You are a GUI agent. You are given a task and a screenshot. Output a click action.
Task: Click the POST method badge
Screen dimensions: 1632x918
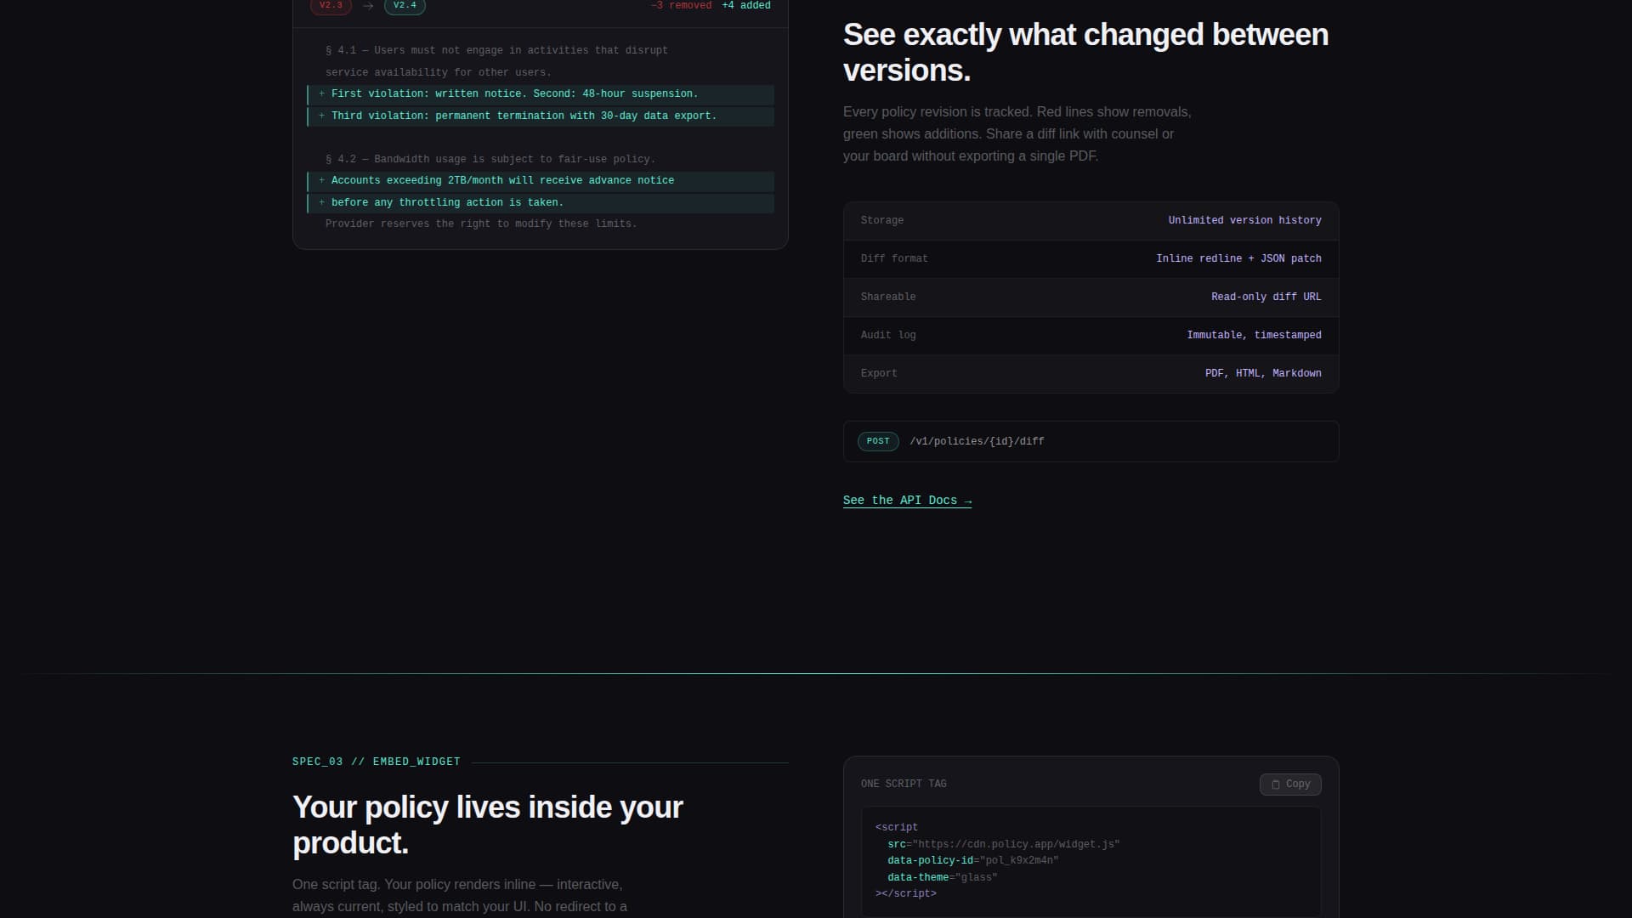[878, 441]
